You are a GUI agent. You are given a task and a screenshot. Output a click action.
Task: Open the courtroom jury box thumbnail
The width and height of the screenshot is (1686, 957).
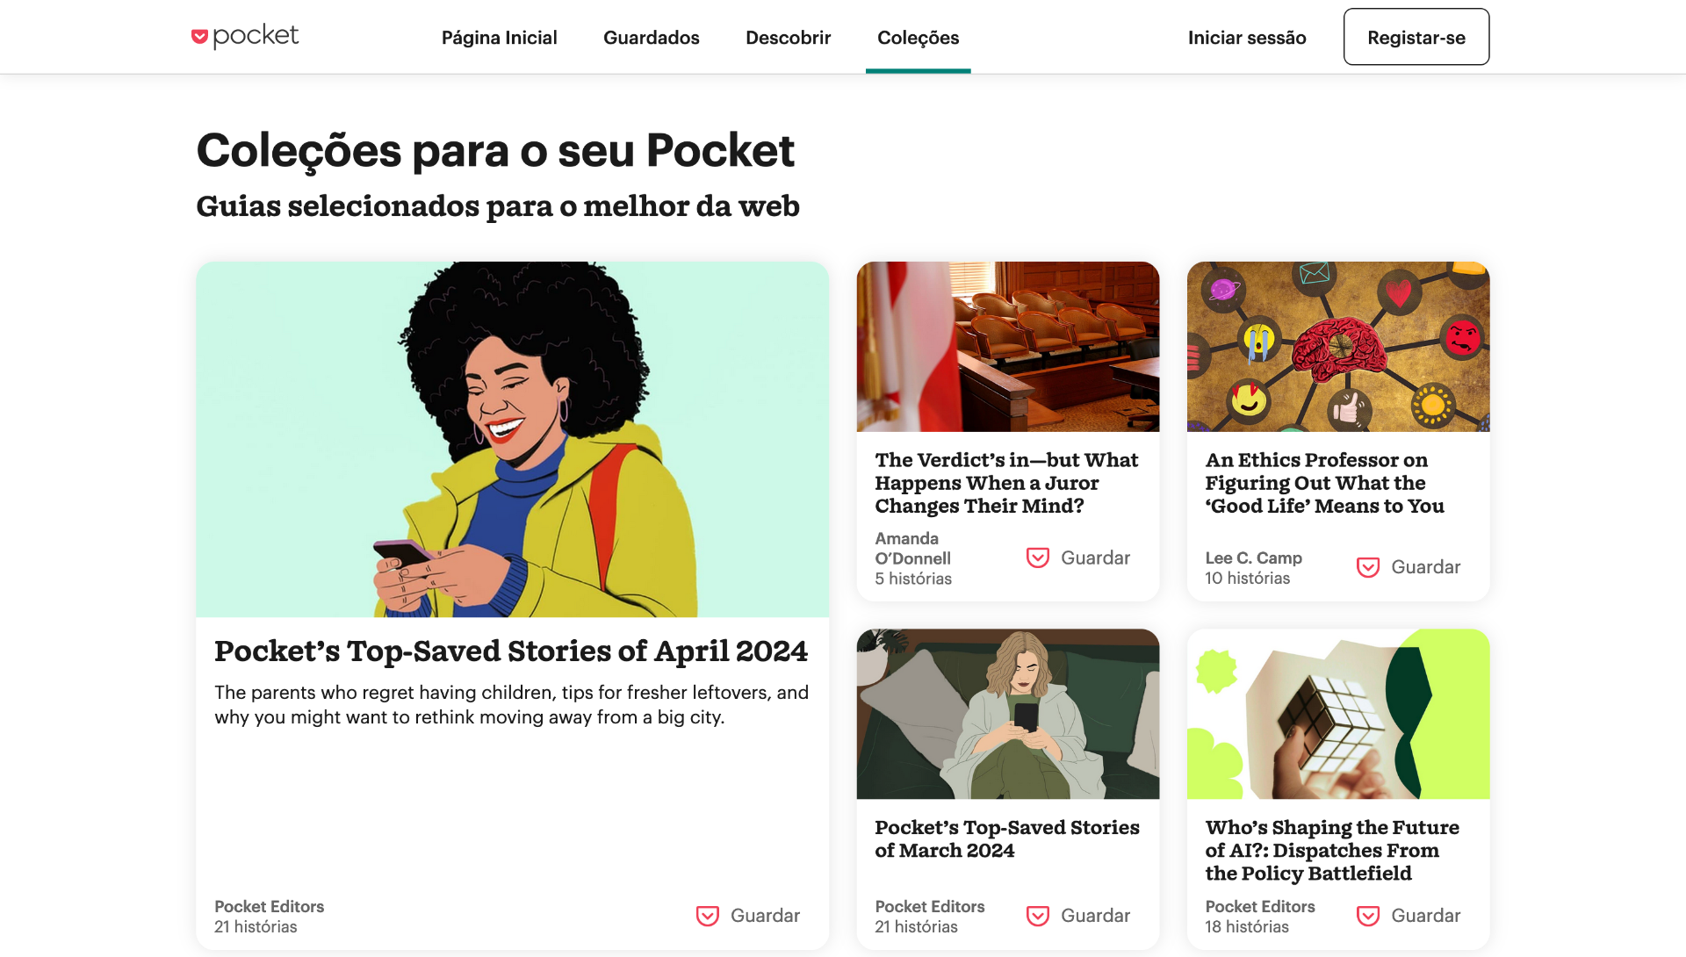pos(1008,347)
